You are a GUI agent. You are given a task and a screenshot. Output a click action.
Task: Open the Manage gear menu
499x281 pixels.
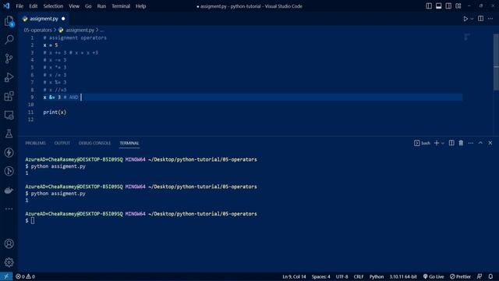(x=9, y=262)
